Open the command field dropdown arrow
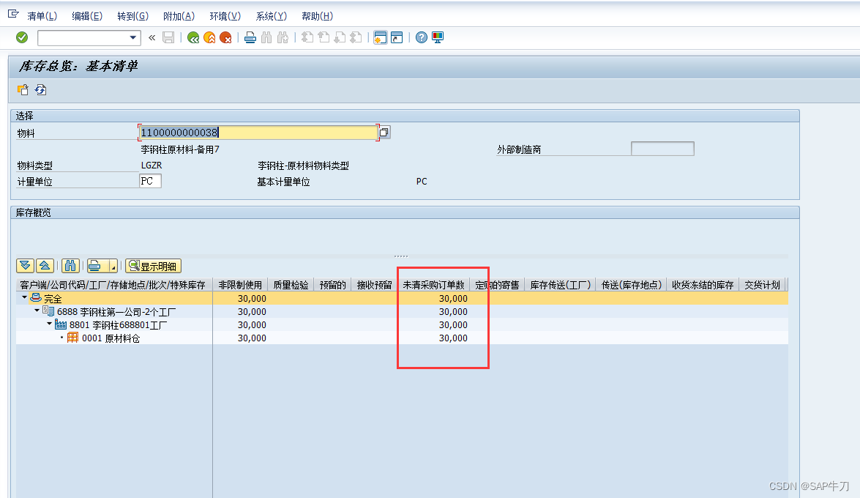The height and width of the screenshot is (498, 860). pyautogui.click(x=132, y=37)
